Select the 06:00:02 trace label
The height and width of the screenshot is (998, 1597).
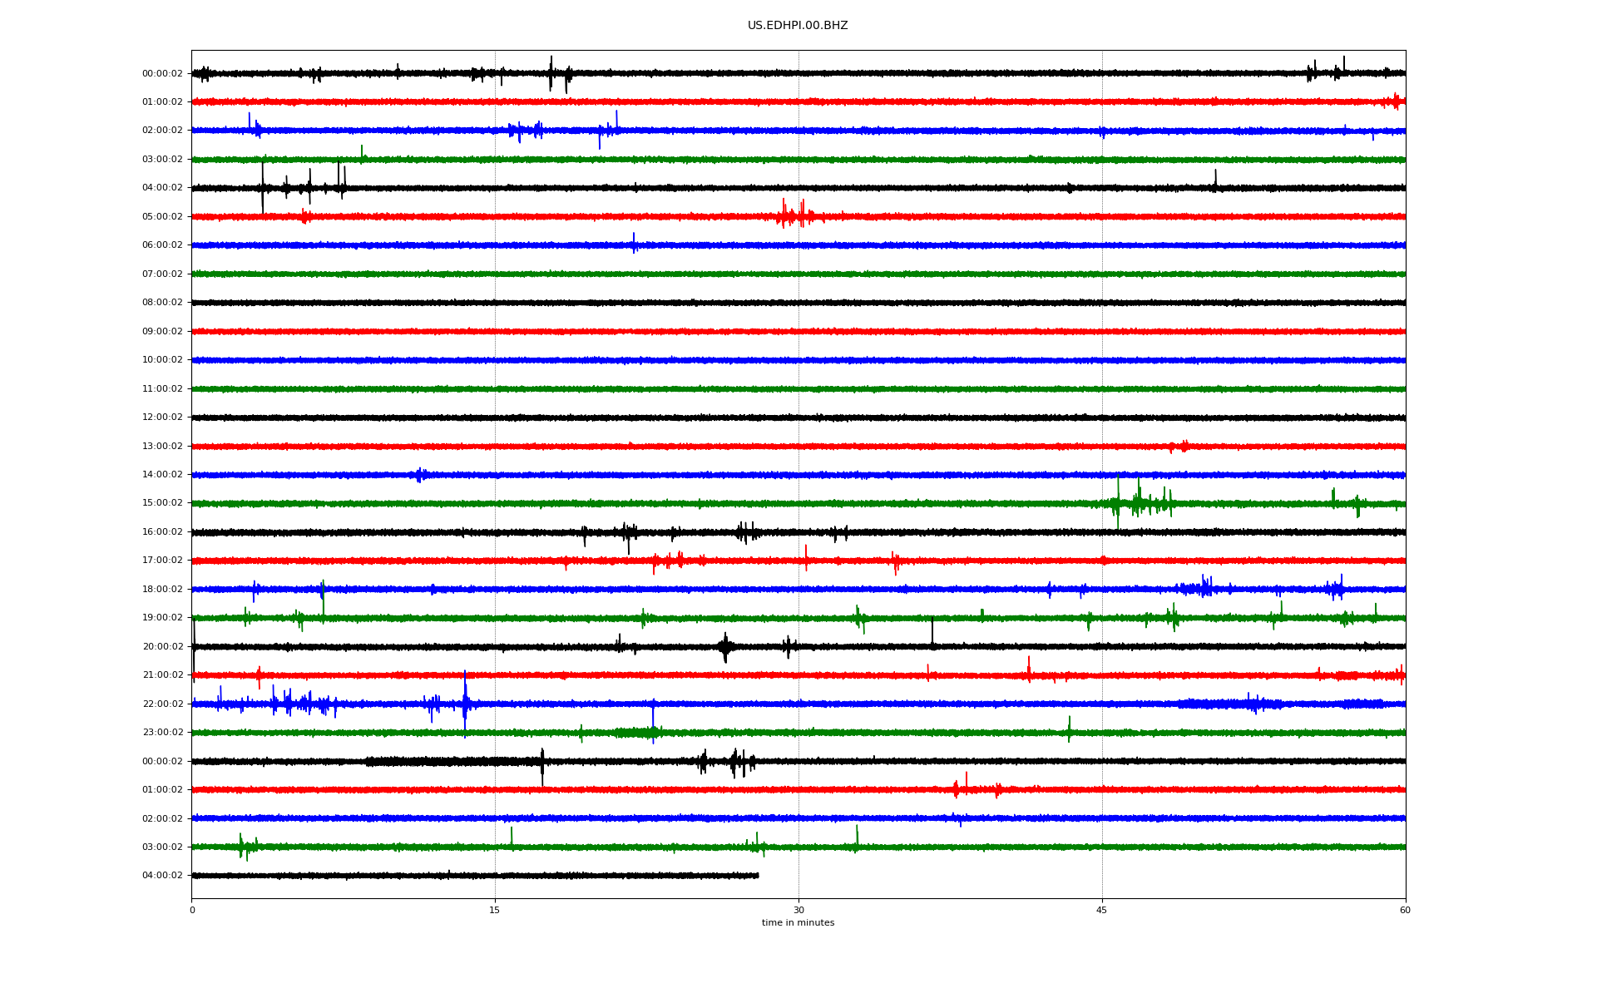coord(162,245)
